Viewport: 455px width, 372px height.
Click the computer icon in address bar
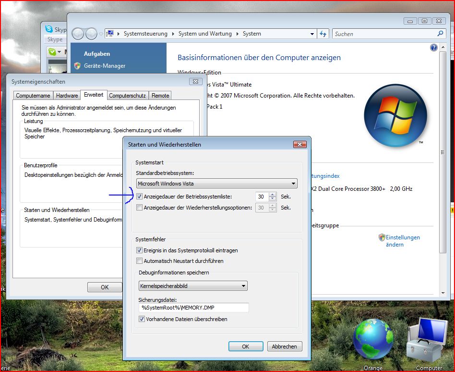(x=110, y=34)
